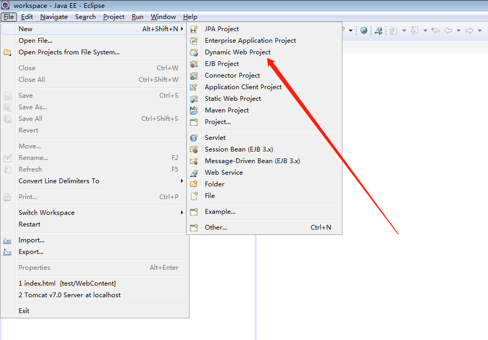This screenshot has width=488, height=340.
Task: Select the generic Project... entry
Action: pos(218,122)
